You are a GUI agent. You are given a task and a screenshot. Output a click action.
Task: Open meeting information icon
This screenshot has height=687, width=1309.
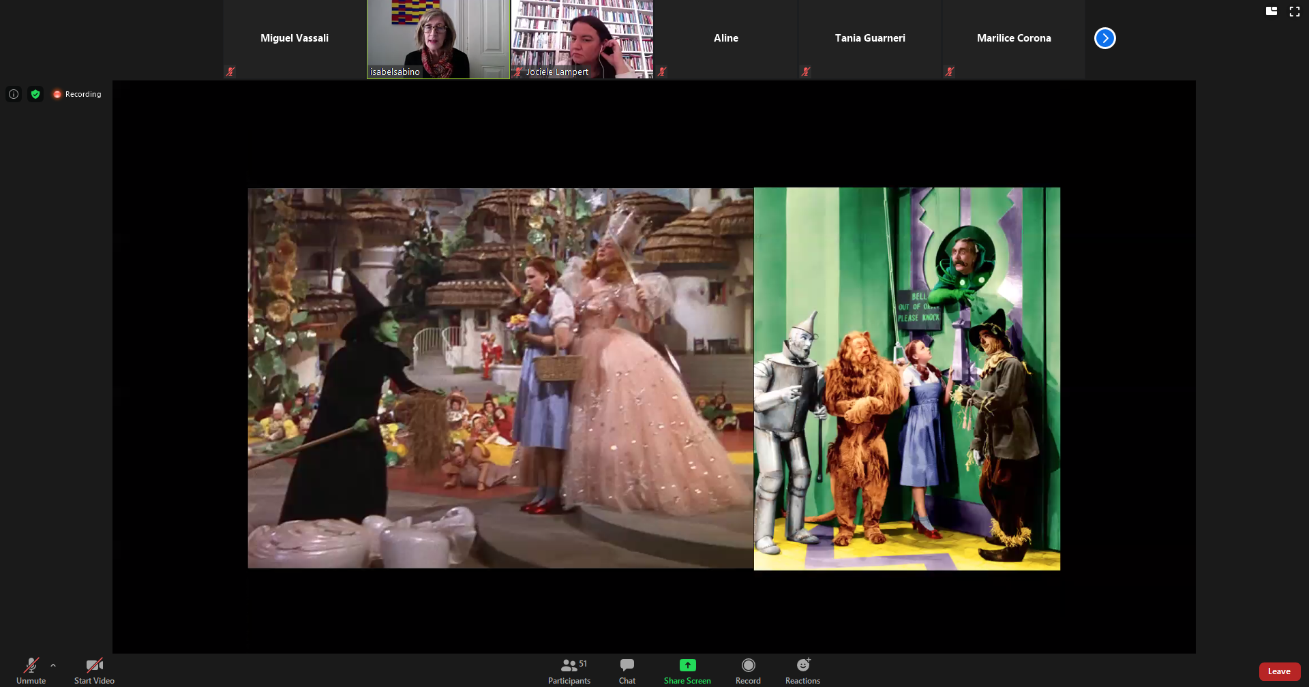coord(14,94)
